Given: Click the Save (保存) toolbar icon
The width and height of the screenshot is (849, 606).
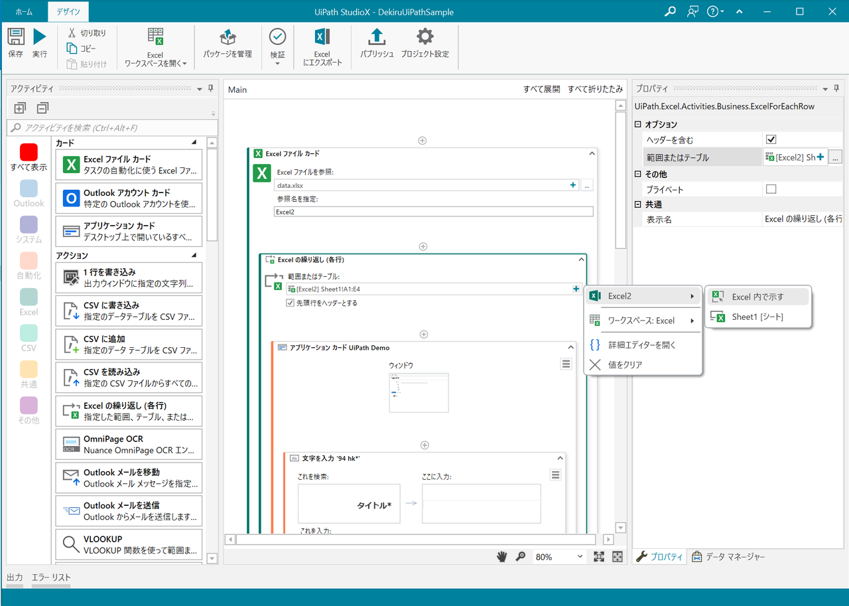Looking at the screenshot, I should [15, 37].
